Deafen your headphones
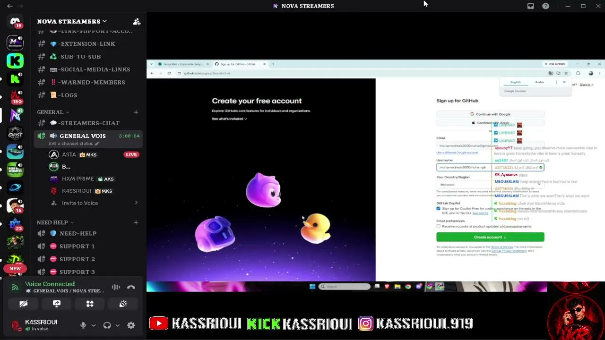The width and height of the screenshot is (605, 340). pos(107,325)
